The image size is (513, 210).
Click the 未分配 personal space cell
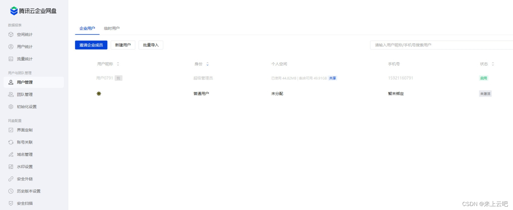point(277,94)
